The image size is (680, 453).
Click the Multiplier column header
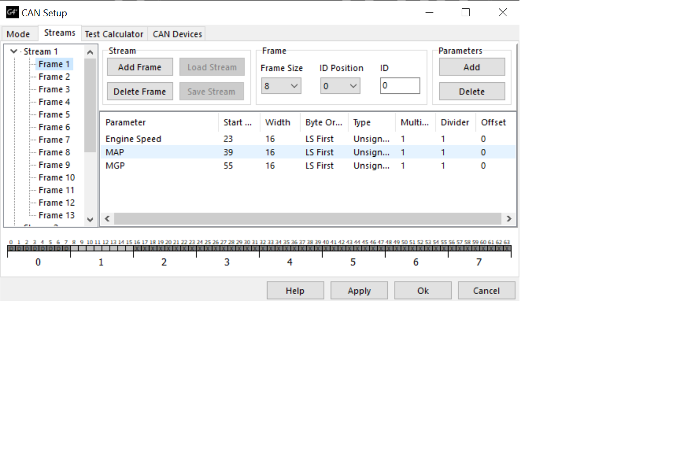pos(416,122)
